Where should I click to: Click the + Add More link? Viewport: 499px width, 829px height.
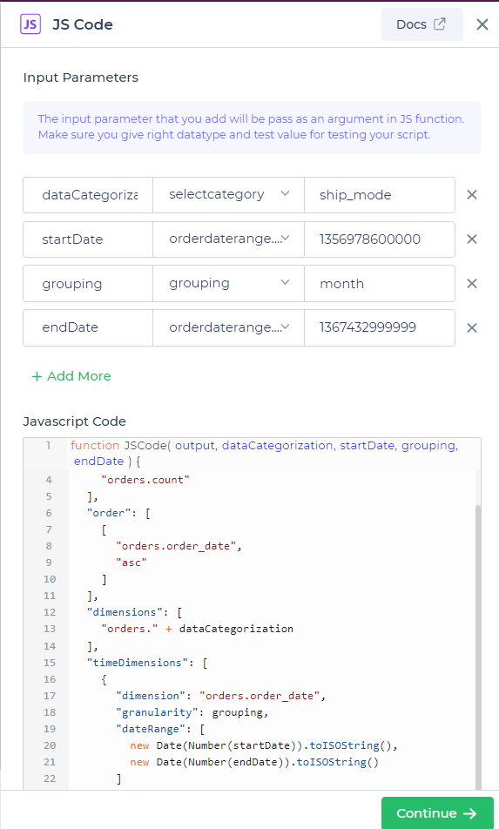click(x=71, y=376)
